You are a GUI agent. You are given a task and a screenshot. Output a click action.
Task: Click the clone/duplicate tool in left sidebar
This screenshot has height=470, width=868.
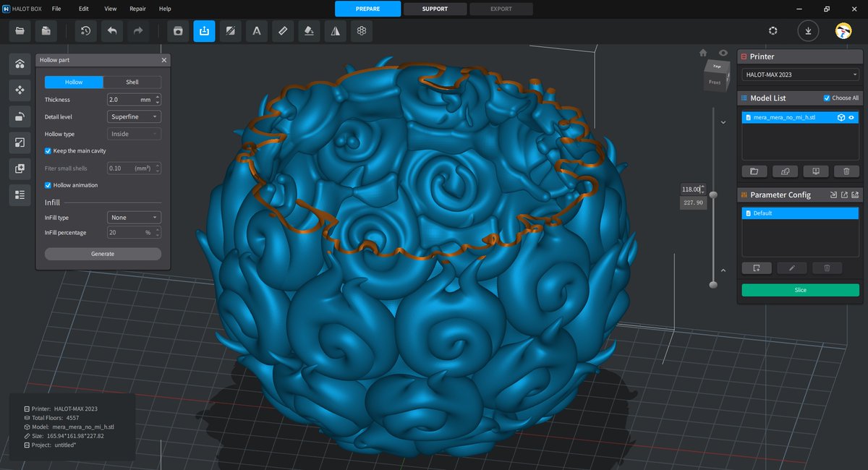click(x=20, y=168)
